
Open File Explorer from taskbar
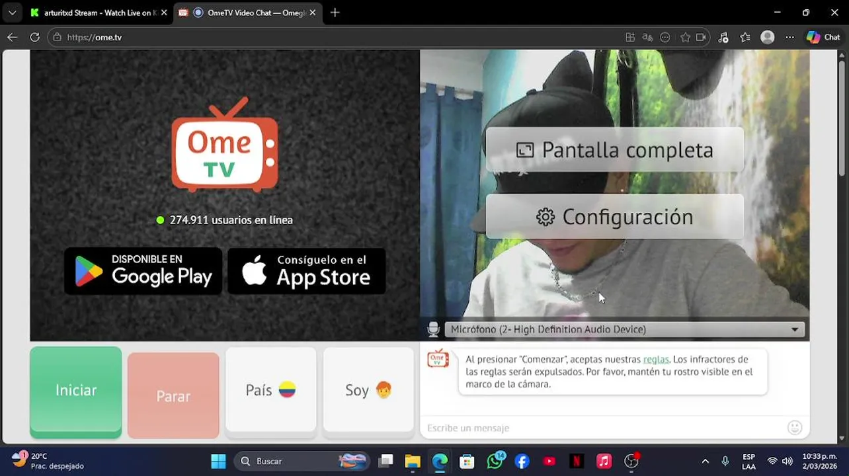tap(413, 461)
